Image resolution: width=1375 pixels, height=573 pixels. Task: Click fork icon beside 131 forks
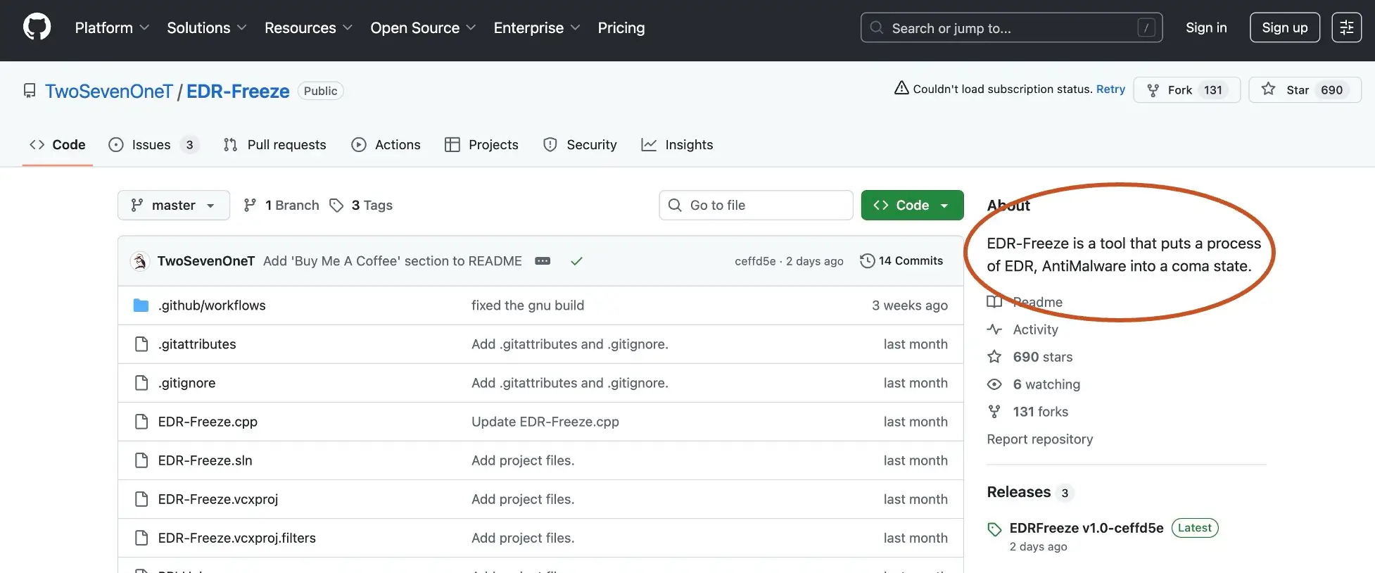(994, 412)
